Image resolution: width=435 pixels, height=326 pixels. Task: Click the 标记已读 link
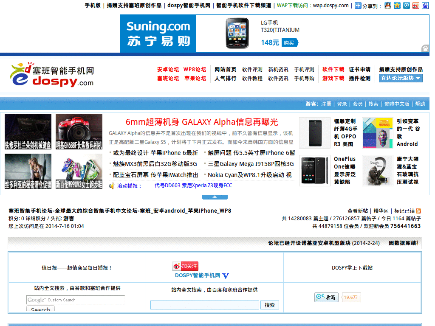pyautogui.click(x=404, y=211)
